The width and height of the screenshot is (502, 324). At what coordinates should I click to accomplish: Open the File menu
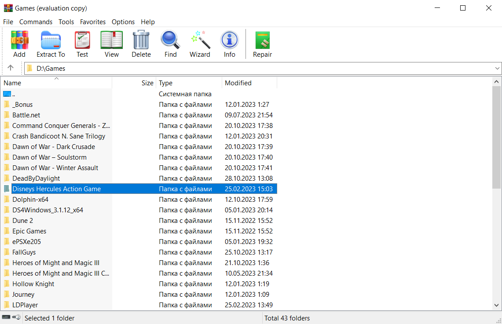click(8, 22)
